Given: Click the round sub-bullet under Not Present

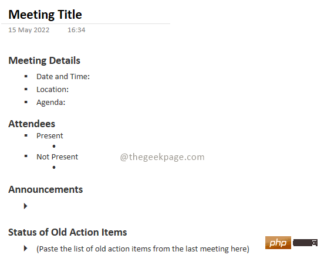Looking at the screenshot, I should [x=54, y=167].
